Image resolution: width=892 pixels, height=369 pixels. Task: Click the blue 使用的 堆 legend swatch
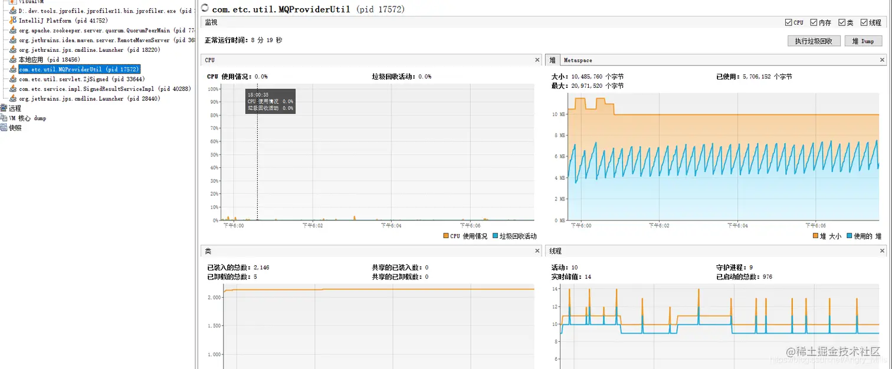[850, 236]
